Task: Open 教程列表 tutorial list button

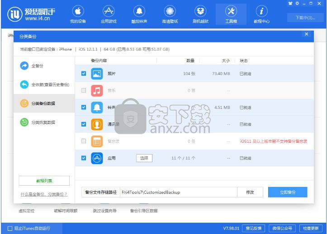Action: (44, 181)
